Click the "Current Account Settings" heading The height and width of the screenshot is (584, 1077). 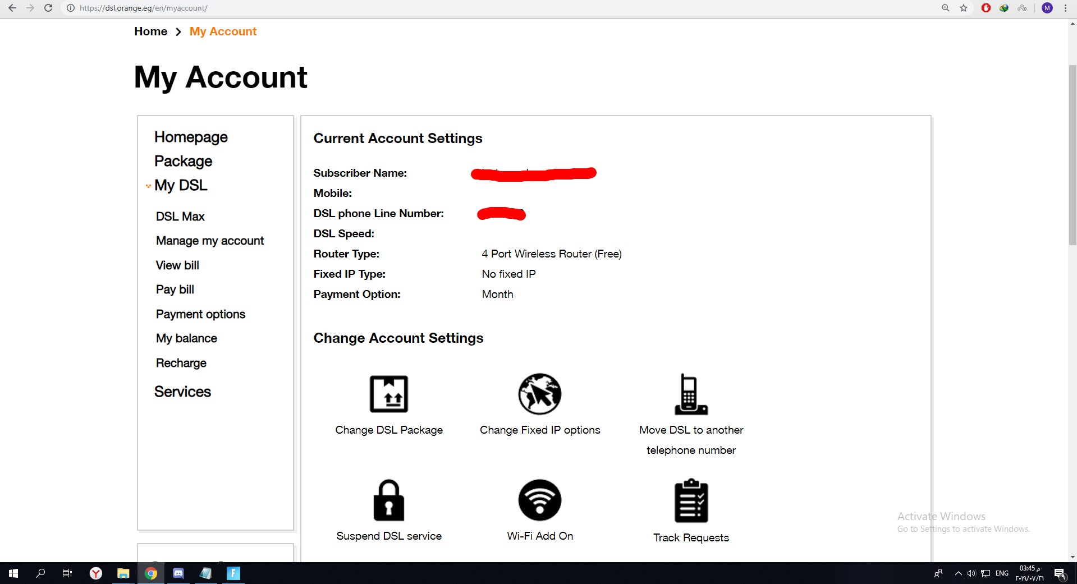click(398, 139)
